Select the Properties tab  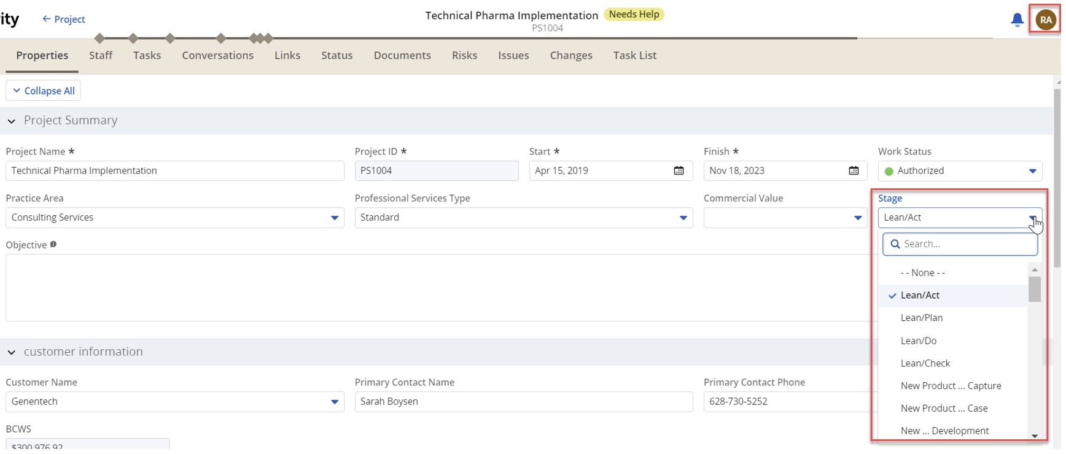42,55
